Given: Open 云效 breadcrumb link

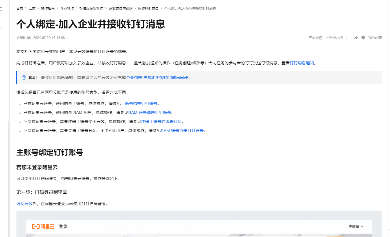Looking at the screenshot, I should pos(32,8).
